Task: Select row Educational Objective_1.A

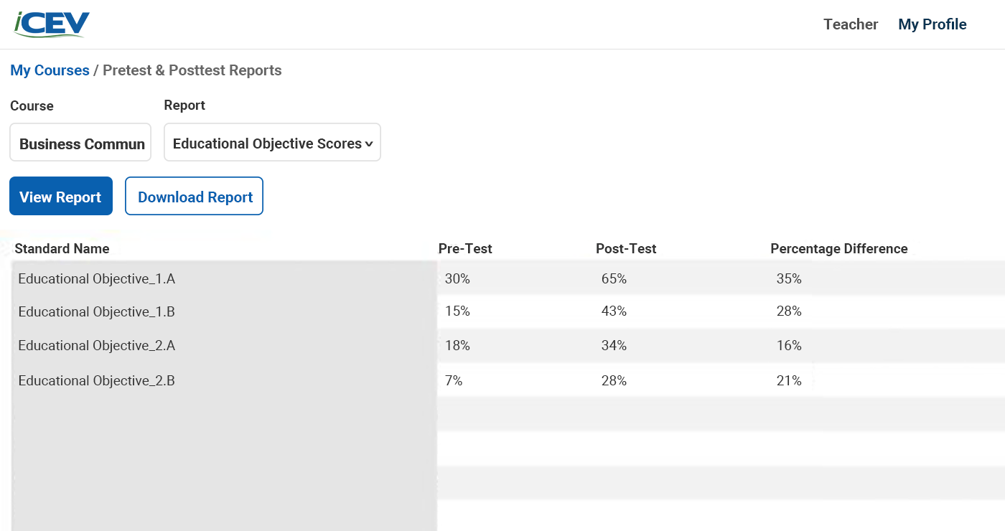Action: (x=97, y=278)
